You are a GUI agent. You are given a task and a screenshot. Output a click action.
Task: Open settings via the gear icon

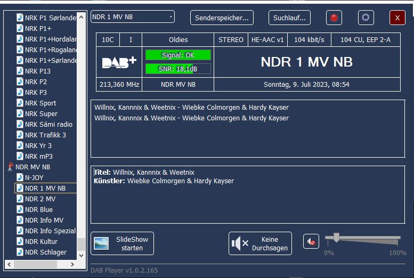click(366, 18)
